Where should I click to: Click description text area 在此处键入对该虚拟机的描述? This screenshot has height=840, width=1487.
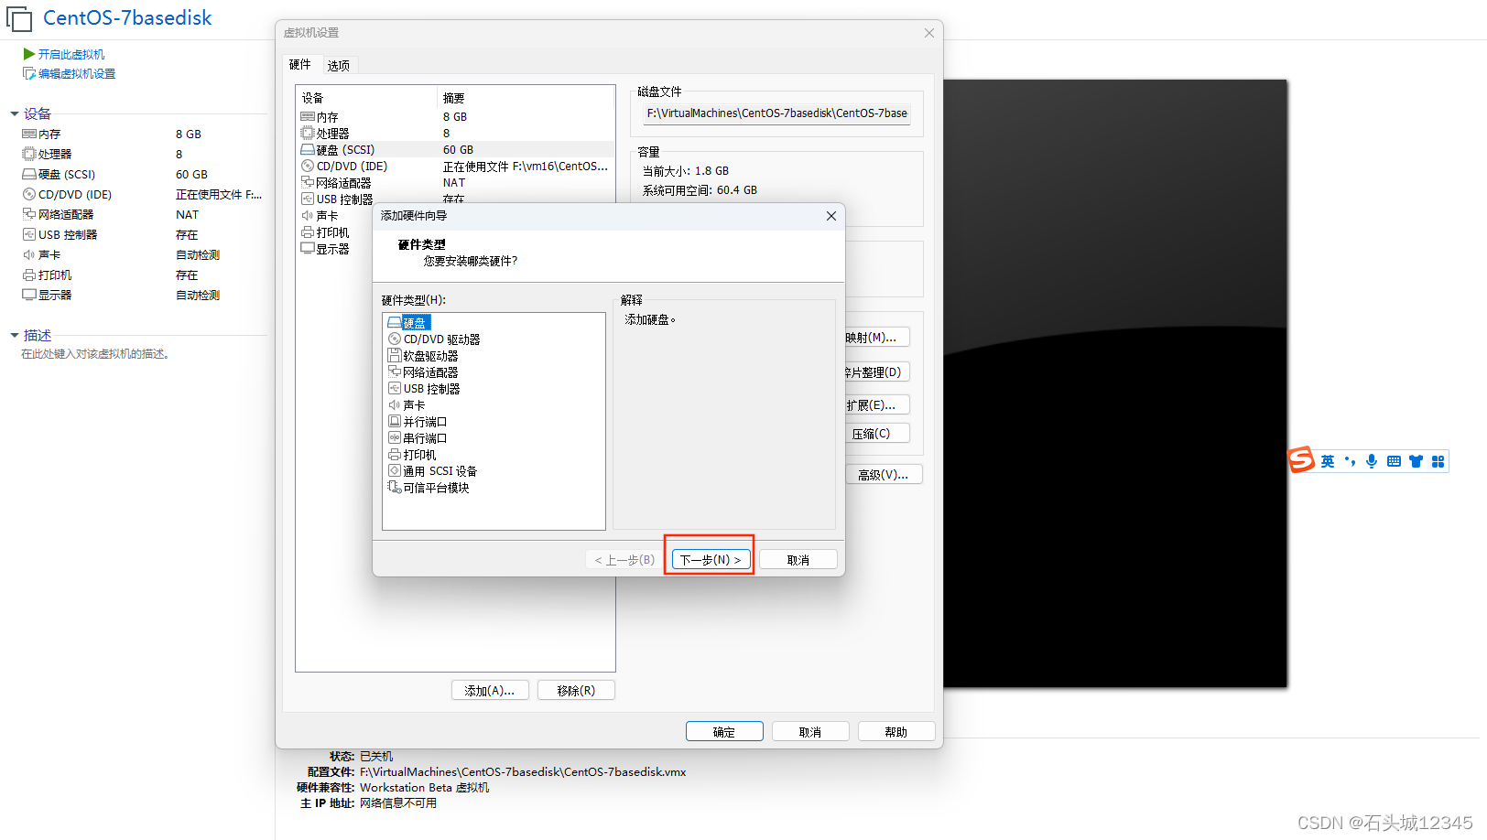[95, 354]
